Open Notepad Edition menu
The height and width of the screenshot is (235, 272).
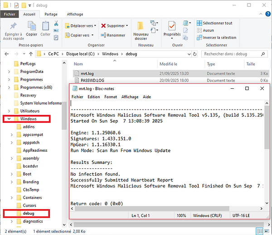click(94, 97)
